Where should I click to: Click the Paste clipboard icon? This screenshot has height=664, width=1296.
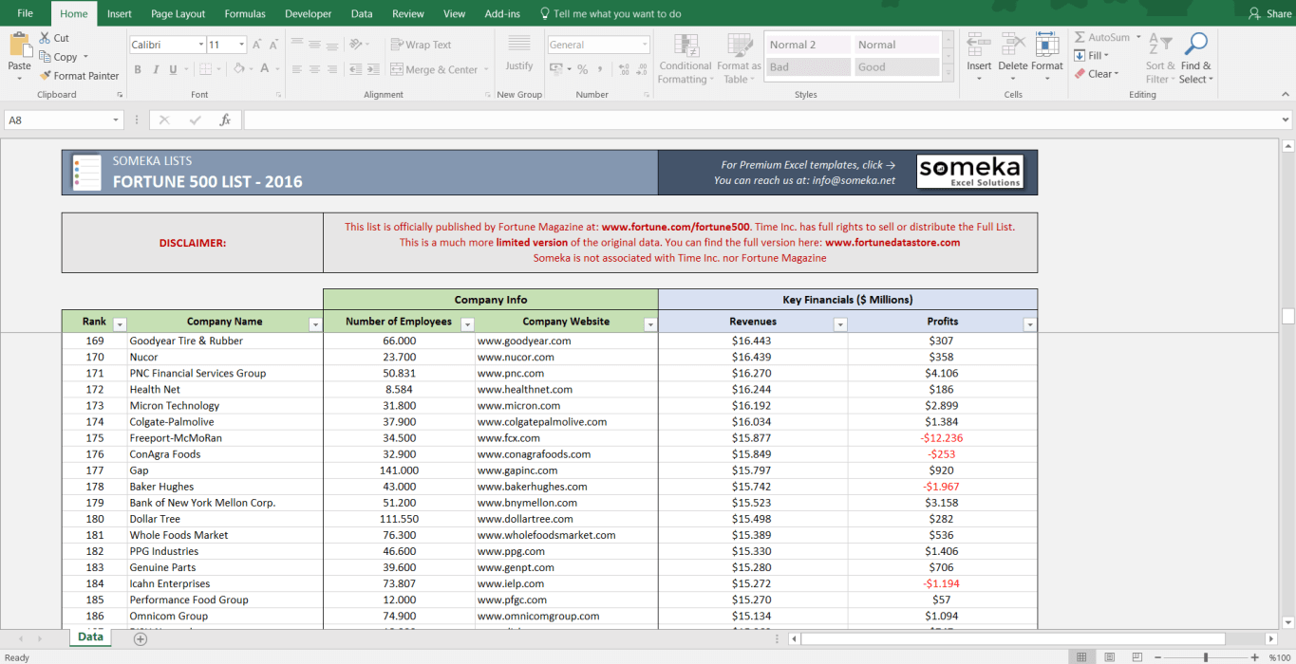[19, 46]
